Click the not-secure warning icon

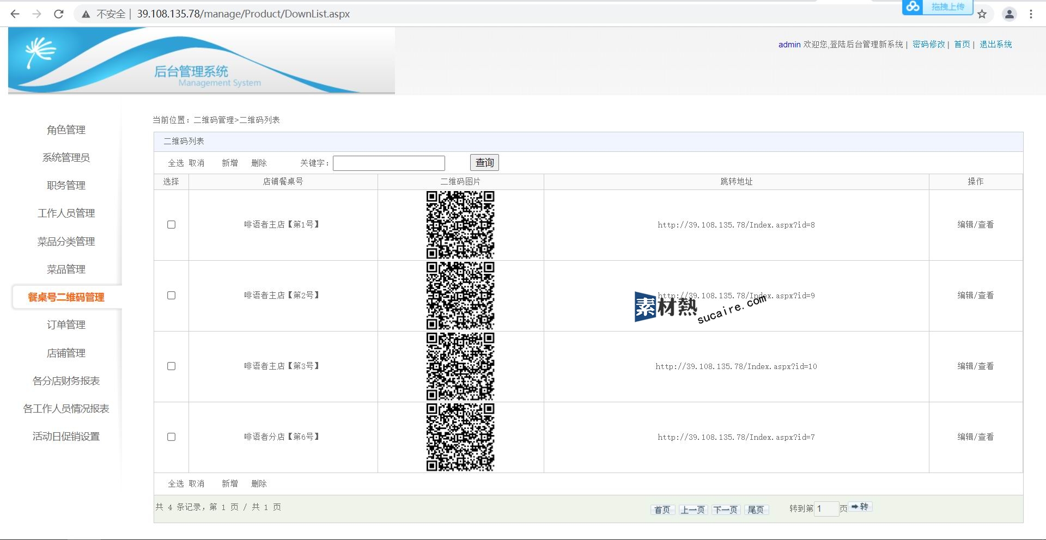click(86, 14)
